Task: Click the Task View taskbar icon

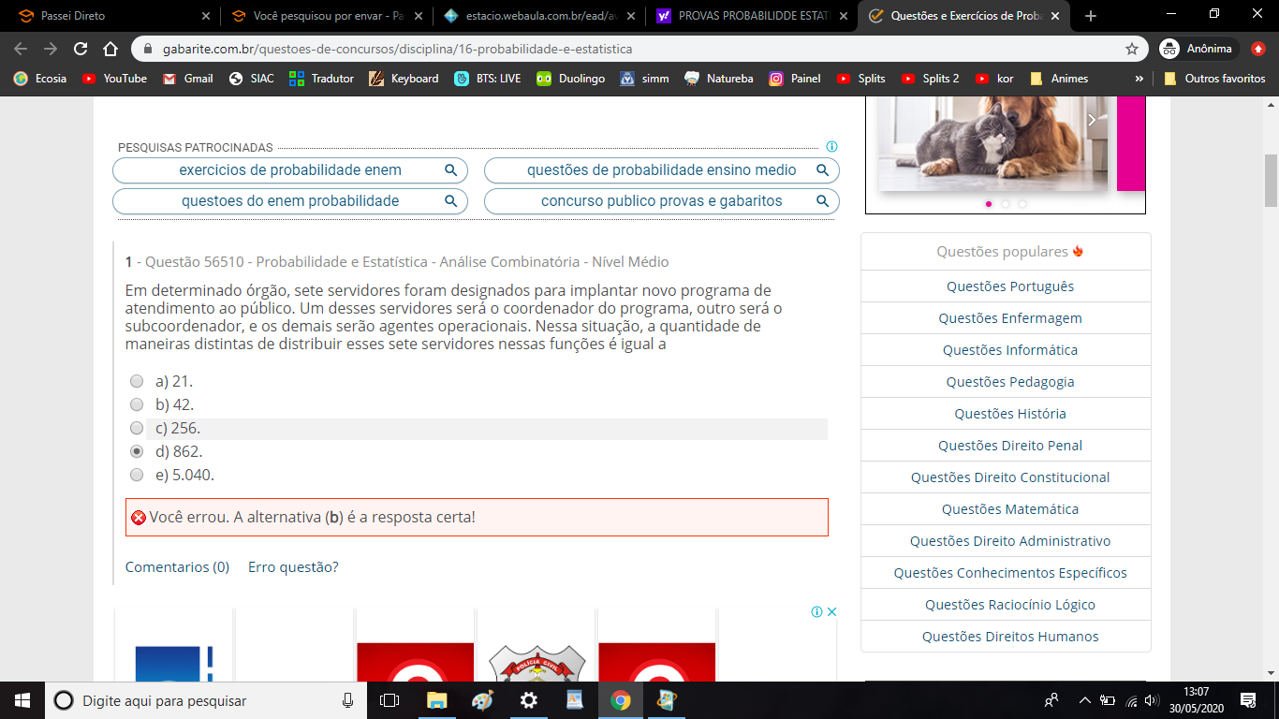Action: 390,700
